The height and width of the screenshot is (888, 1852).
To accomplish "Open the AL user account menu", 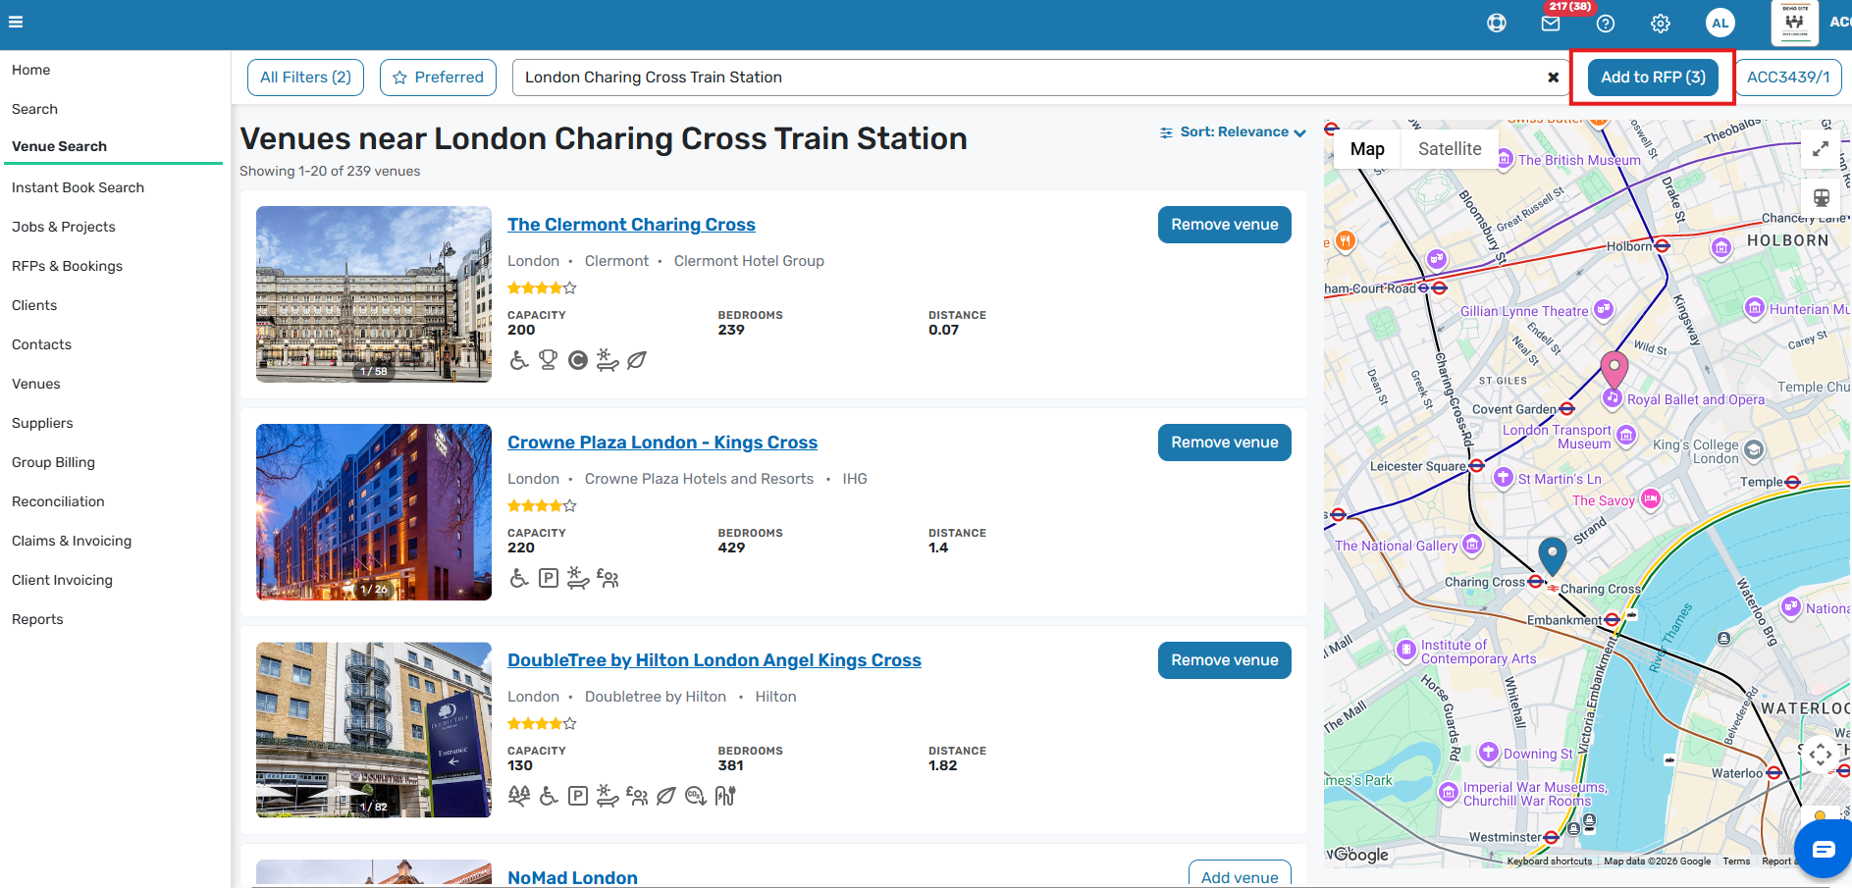I will coord(1720,24).
